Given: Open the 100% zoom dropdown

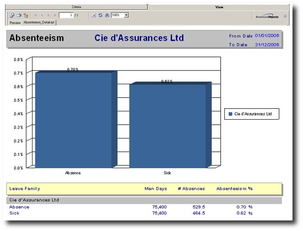Looking at the screenshot, I should (x=126, y=15).
